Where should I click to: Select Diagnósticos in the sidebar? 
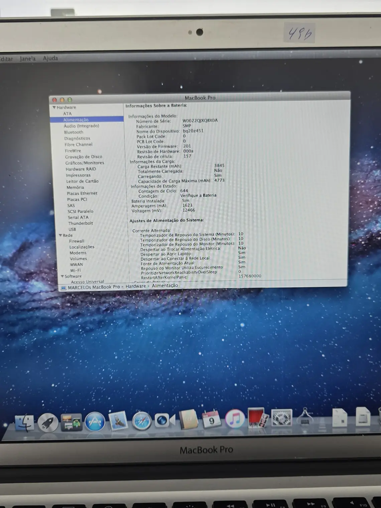tap(77, 139)
